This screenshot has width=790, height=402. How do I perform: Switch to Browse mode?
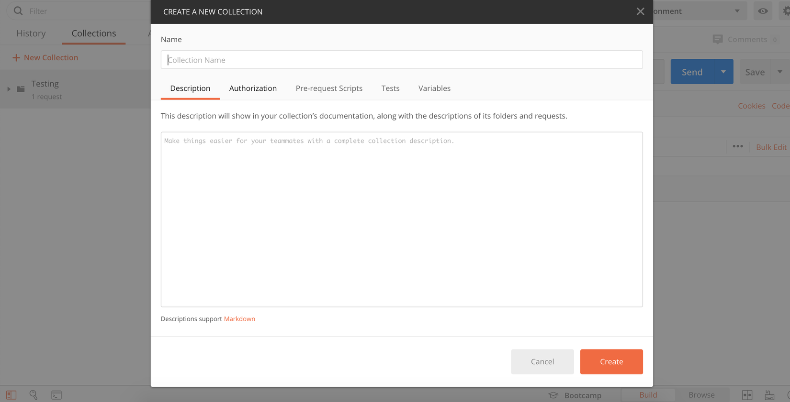pos(701,395)
